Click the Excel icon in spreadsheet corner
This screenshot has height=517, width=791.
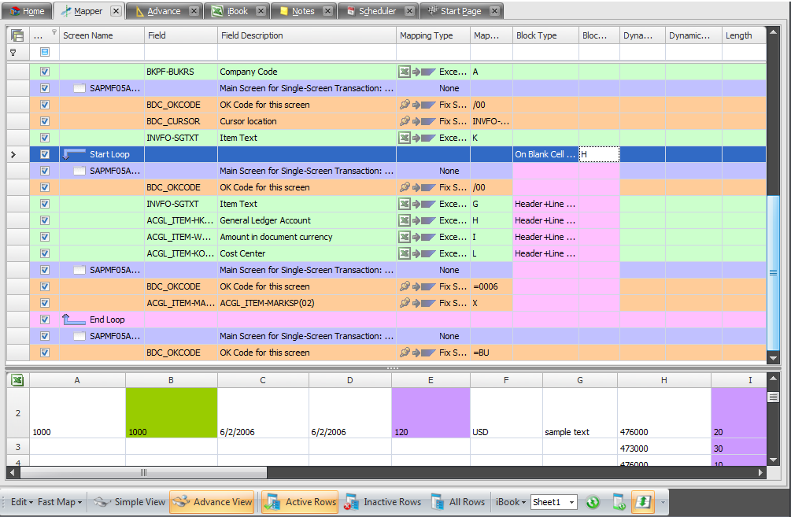tap(17, 380)
